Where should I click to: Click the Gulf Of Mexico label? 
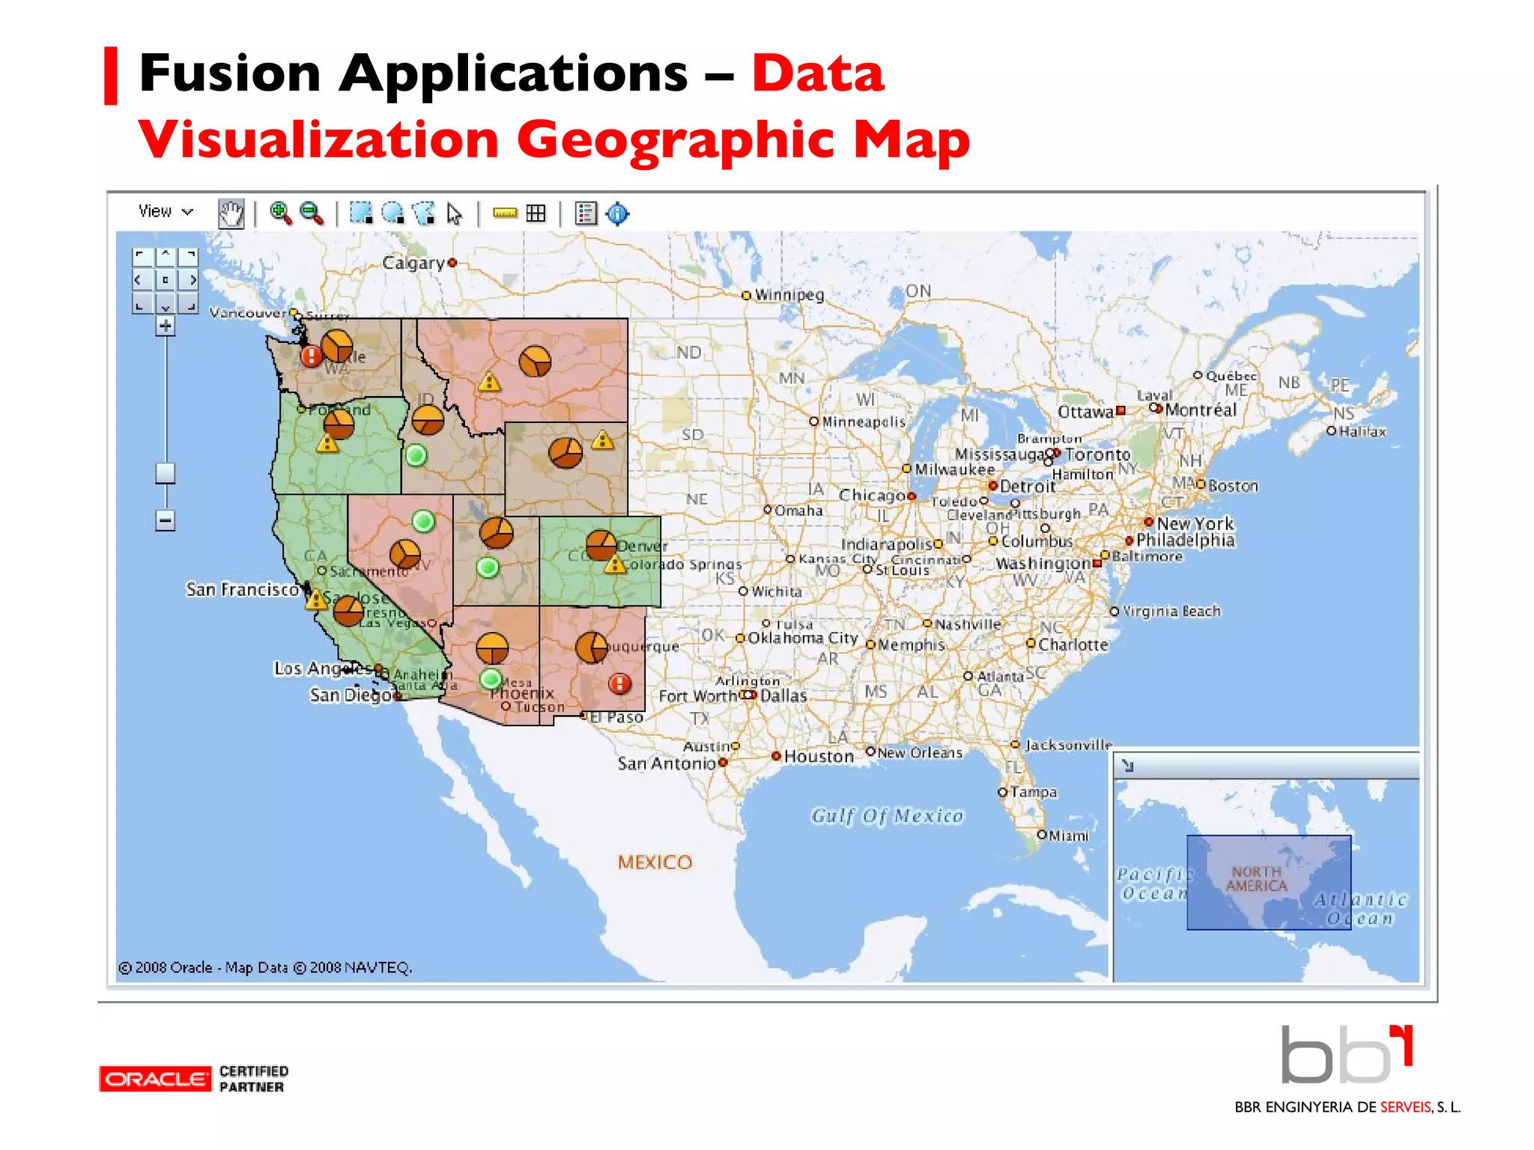tap(888, 816)
